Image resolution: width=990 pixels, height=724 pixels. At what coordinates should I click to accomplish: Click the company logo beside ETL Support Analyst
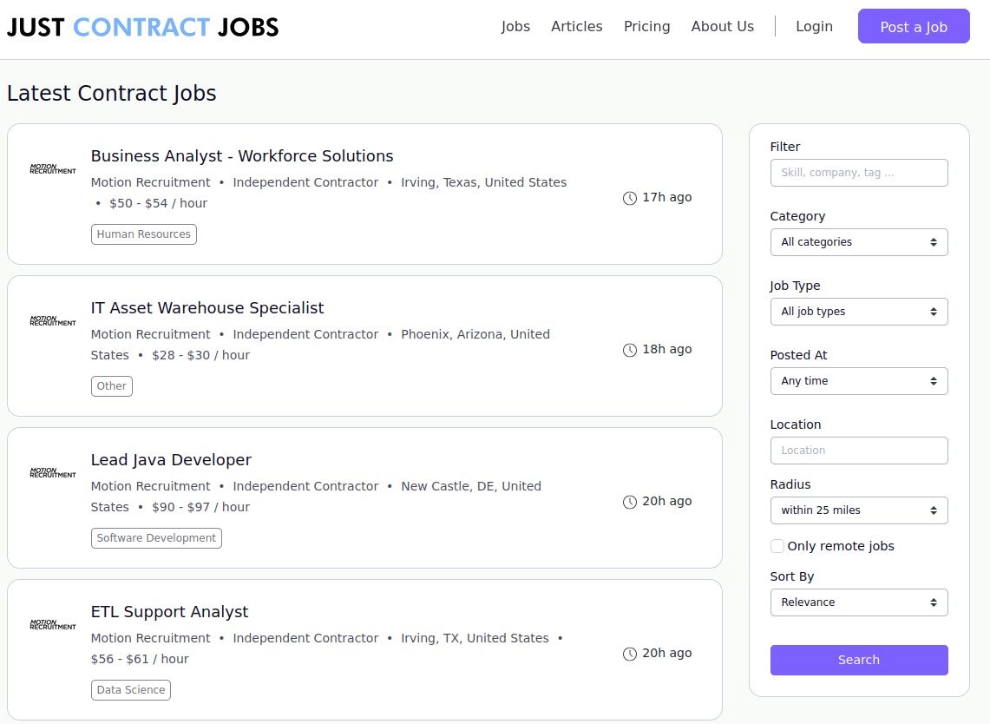click(53, 625)
